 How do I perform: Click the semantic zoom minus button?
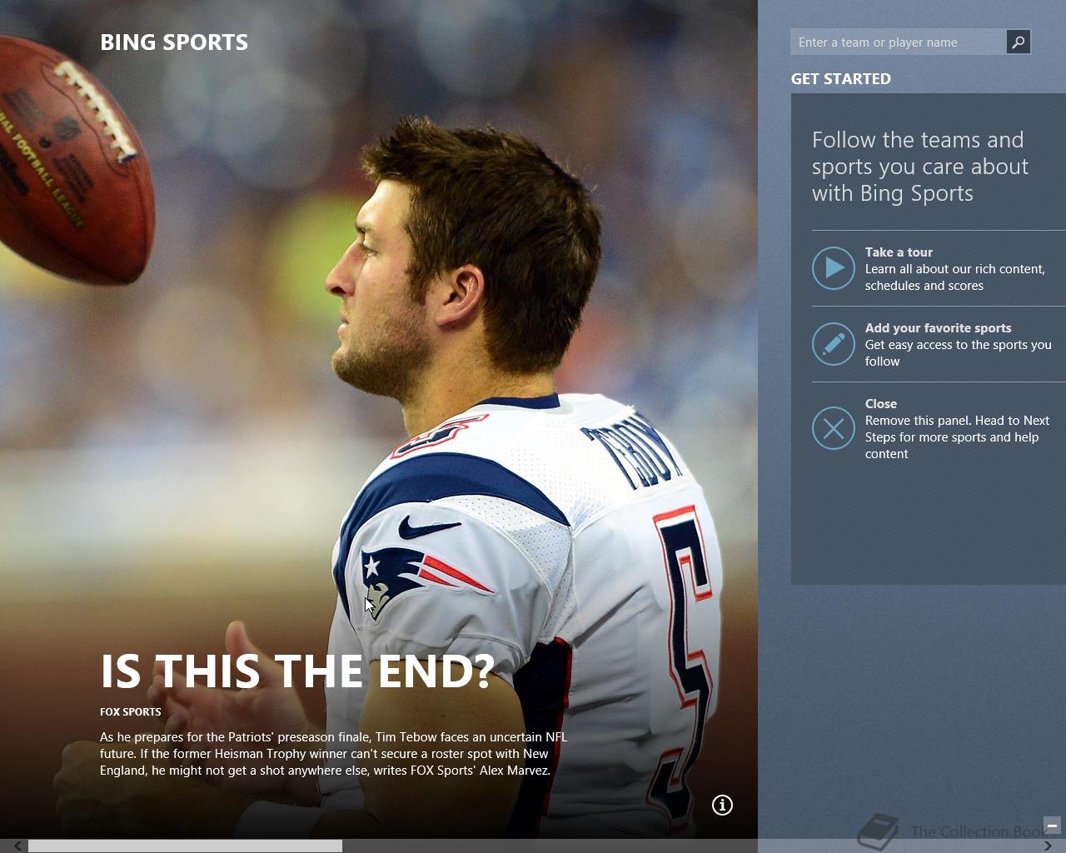point(1052,826)
